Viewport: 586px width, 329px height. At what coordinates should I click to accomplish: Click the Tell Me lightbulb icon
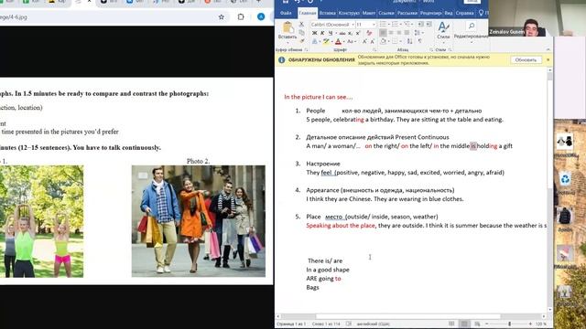481,13
